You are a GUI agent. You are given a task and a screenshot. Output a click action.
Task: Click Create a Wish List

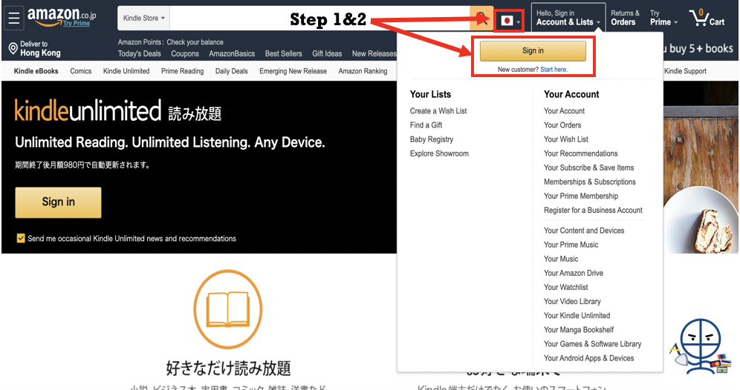[x=438, y=111]
